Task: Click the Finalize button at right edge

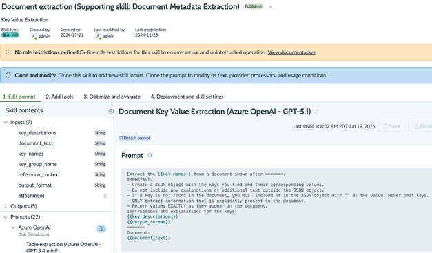Action: coord(420,126)
